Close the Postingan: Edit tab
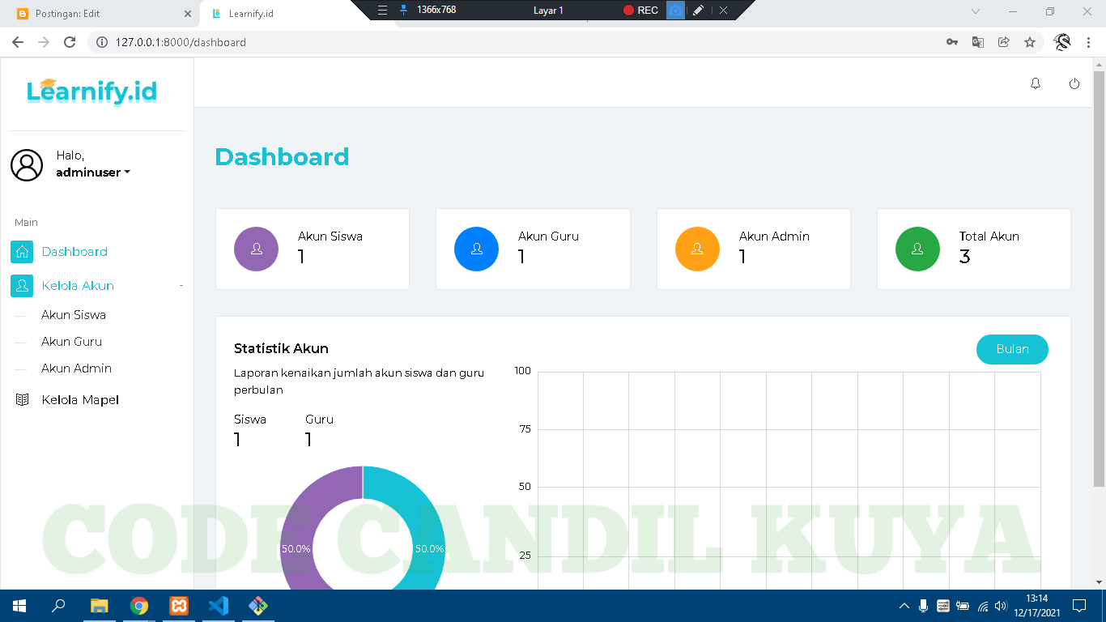The height and width of the screenshot is (622, 1106). pyautogui.click(x=188, y=14)
